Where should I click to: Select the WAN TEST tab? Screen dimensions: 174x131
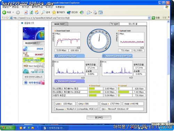pyautogui.click(x=60, y=24)
